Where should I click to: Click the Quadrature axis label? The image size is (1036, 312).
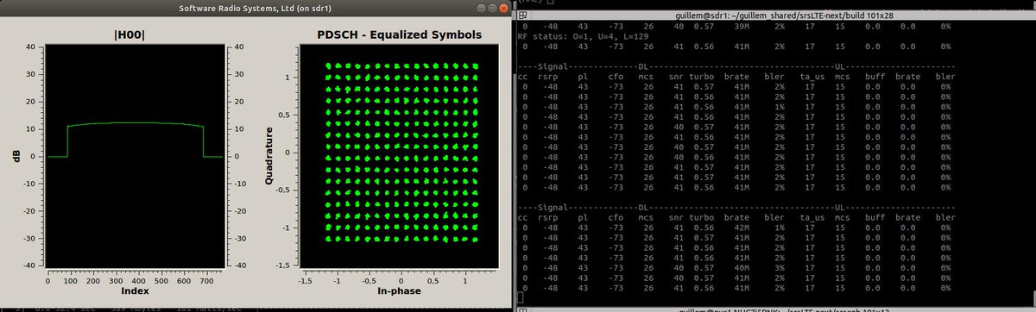(x=268, y=156)
